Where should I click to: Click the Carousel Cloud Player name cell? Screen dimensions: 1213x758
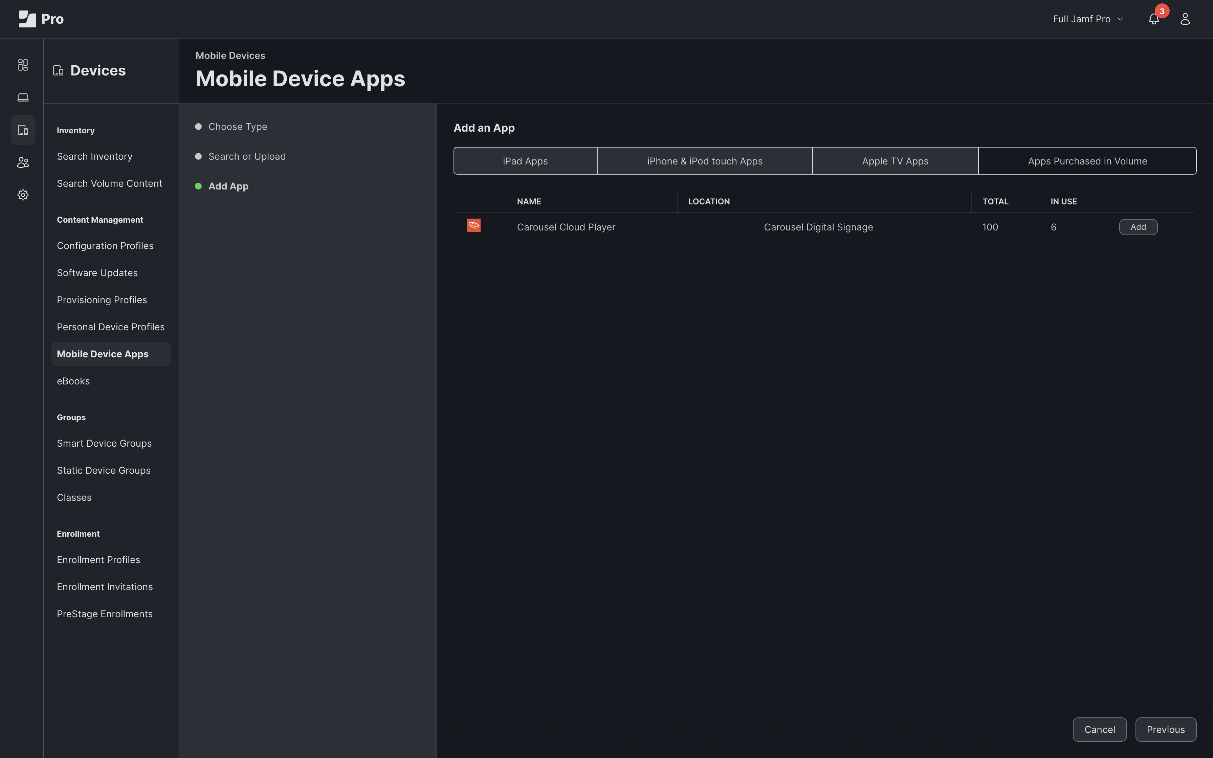(x=566, y=227)
